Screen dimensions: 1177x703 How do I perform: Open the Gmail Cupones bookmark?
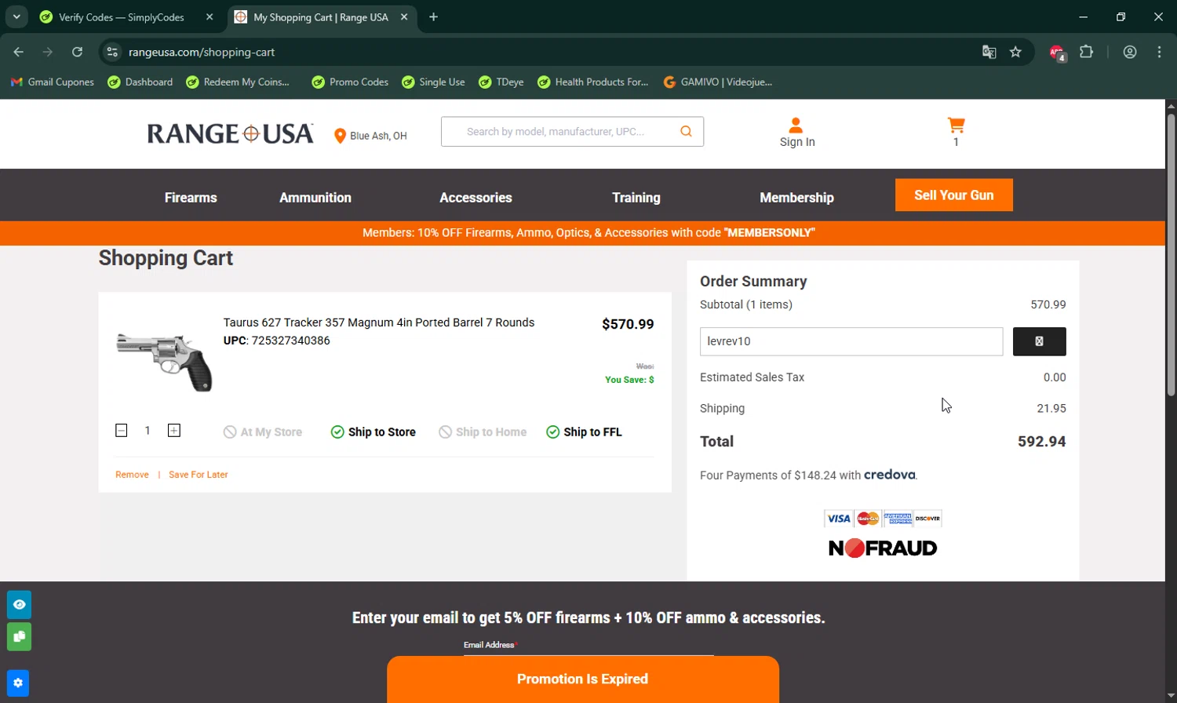(x=53, y=82)
